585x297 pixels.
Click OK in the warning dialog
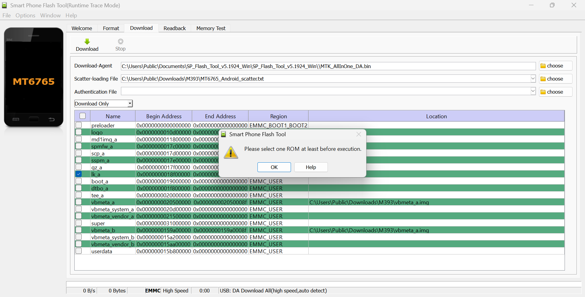click(x=274, y=167)
